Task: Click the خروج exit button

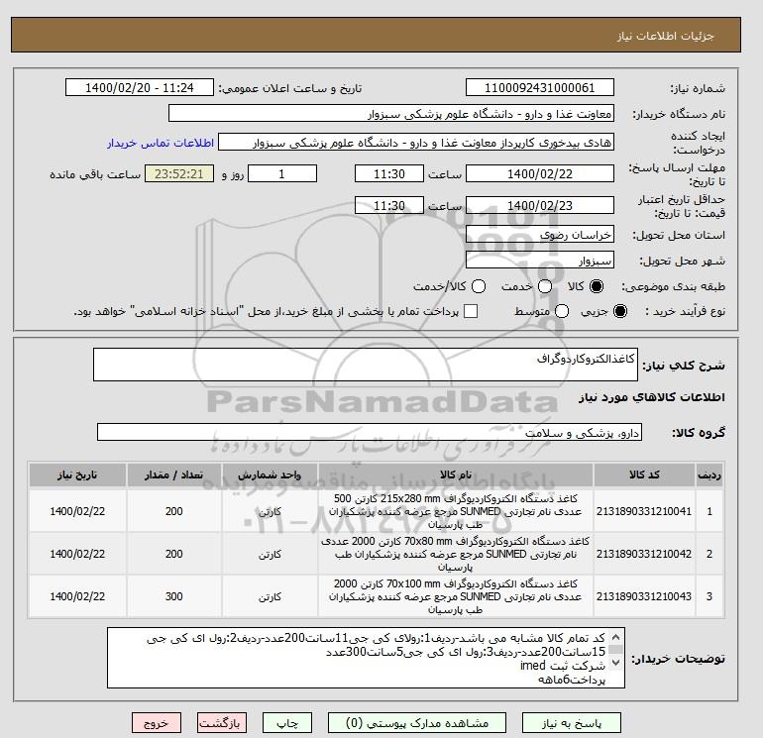Action: click(157, 723)
